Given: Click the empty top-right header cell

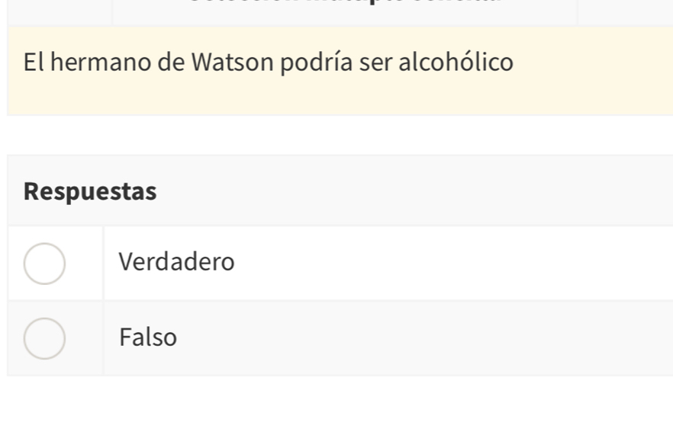Looking at the screenshot, I should point(624,11).
